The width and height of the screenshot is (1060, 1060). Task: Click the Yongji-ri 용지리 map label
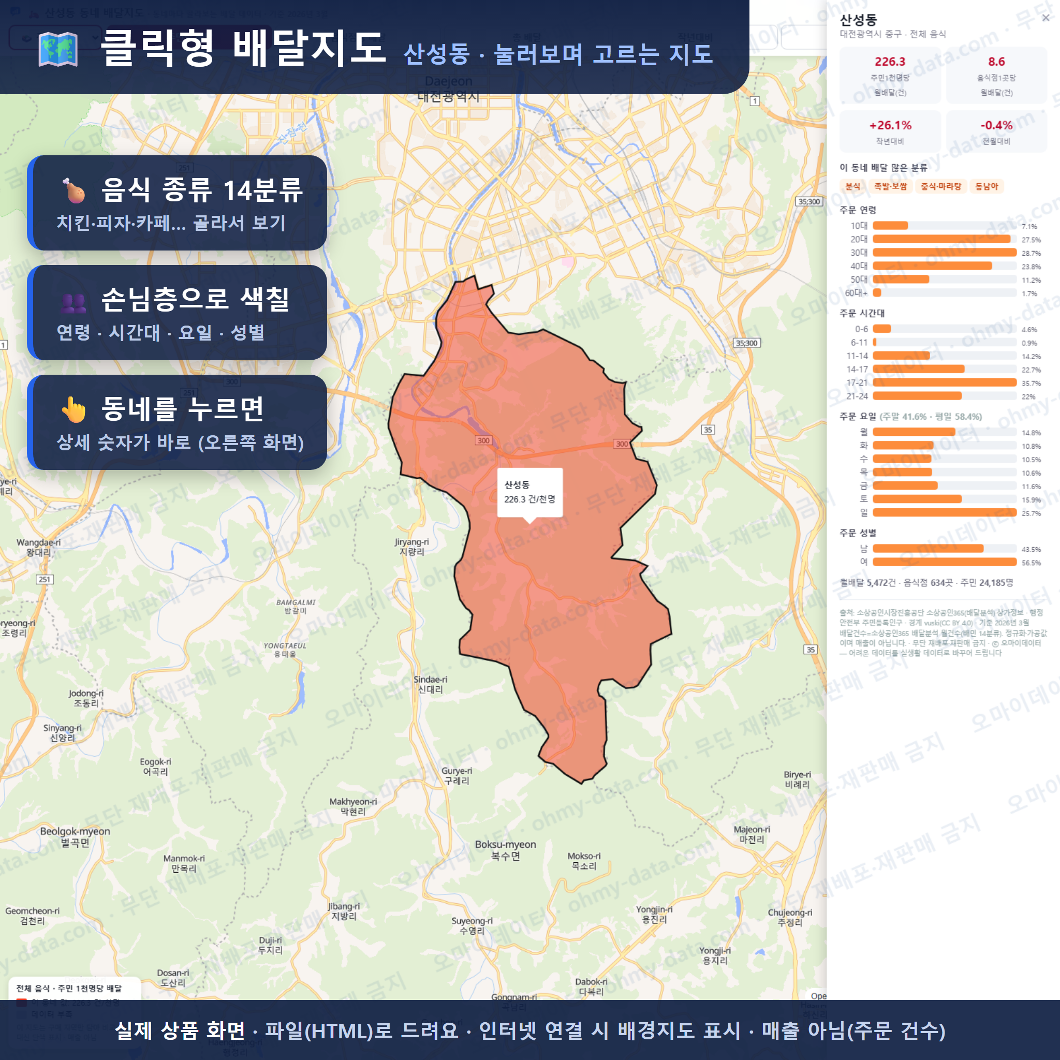[x=715, y=956]
